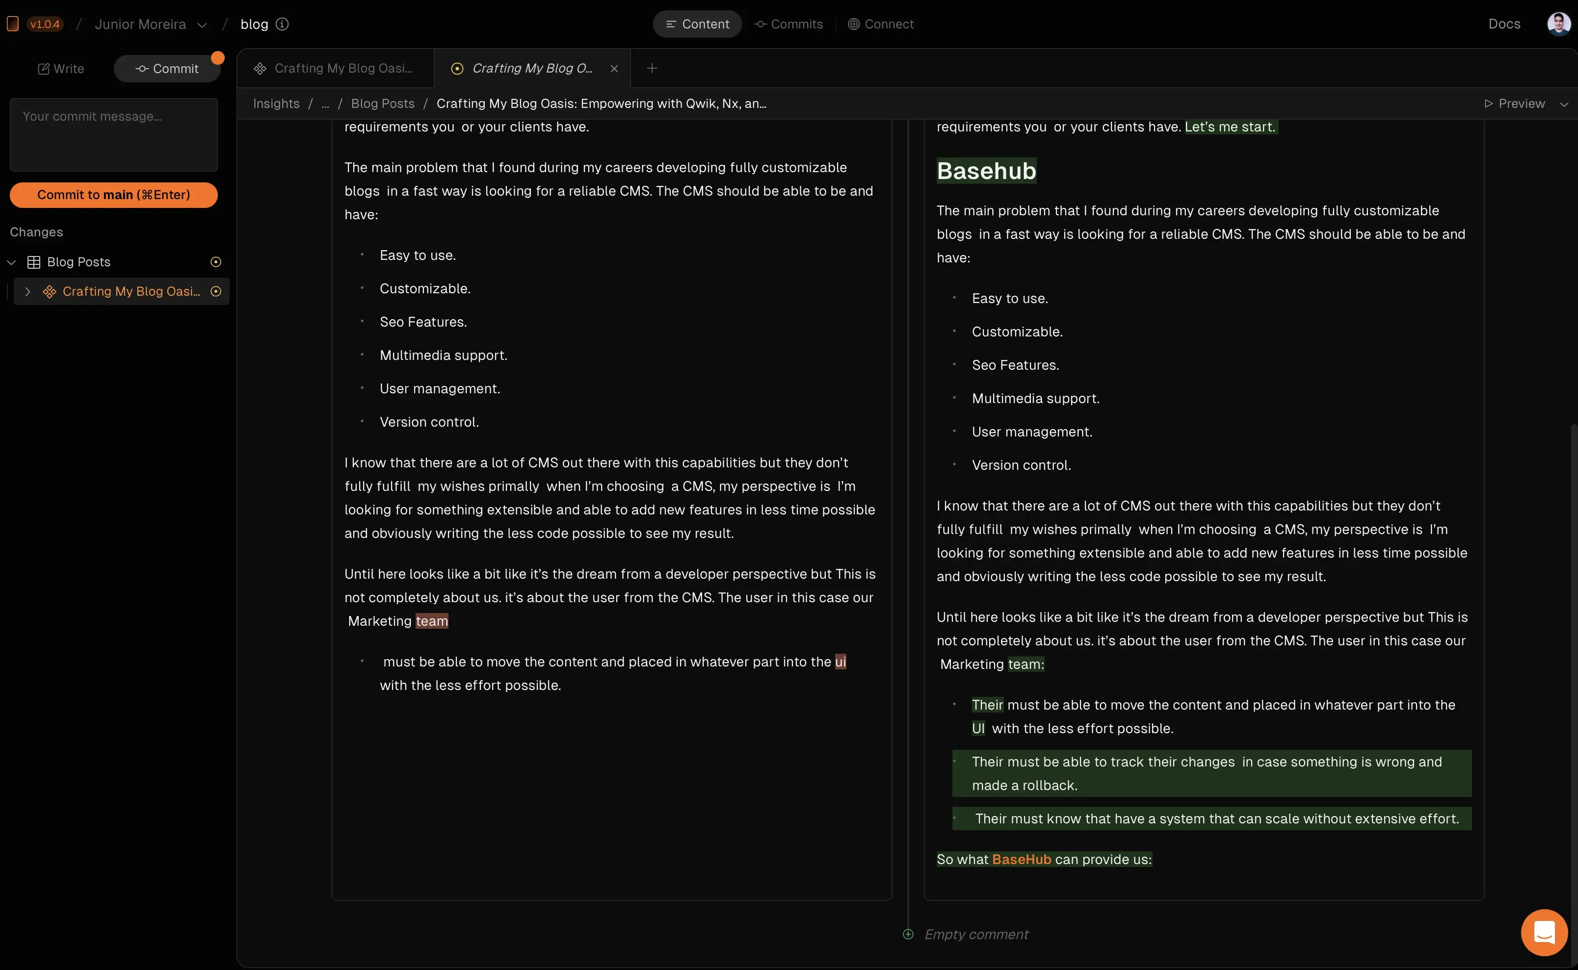The width and height of the screenshot is (1578, 970).
Task: Click the info icon next to blog
Action: 282,24
